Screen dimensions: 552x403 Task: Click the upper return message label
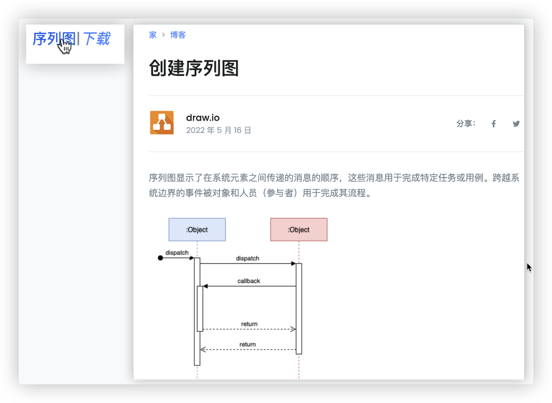[x=249, y=324]
